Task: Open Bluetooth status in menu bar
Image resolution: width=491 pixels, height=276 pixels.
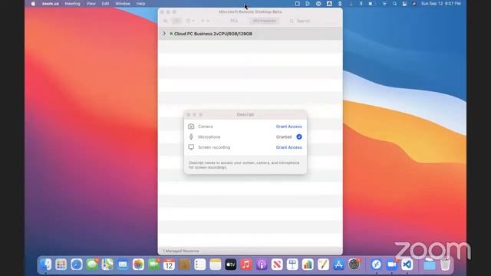Action: click(x=361, y=4)
